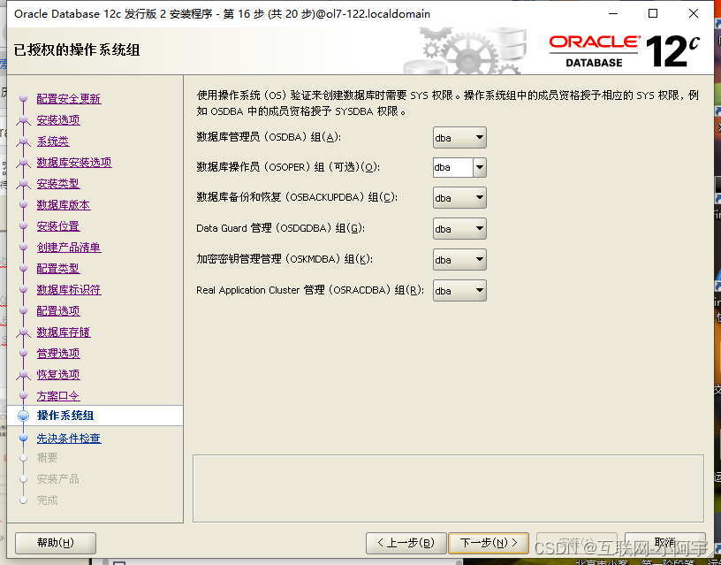Go to the 数据库版本 step
The image size is (721, 565).
click(x=64, y=205)
